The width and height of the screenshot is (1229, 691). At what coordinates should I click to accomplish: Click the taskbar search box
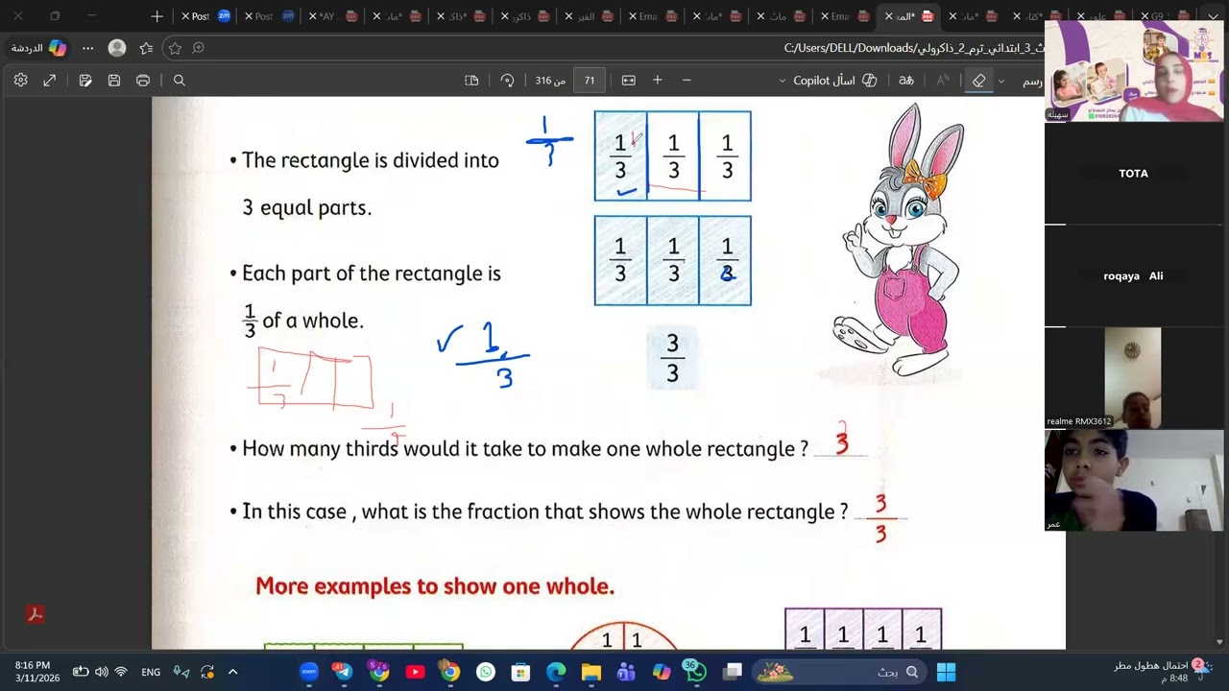coord(840,672)
